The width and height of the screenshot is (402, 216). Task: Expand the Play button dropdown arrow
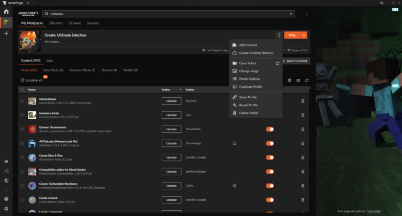(304, 35)
